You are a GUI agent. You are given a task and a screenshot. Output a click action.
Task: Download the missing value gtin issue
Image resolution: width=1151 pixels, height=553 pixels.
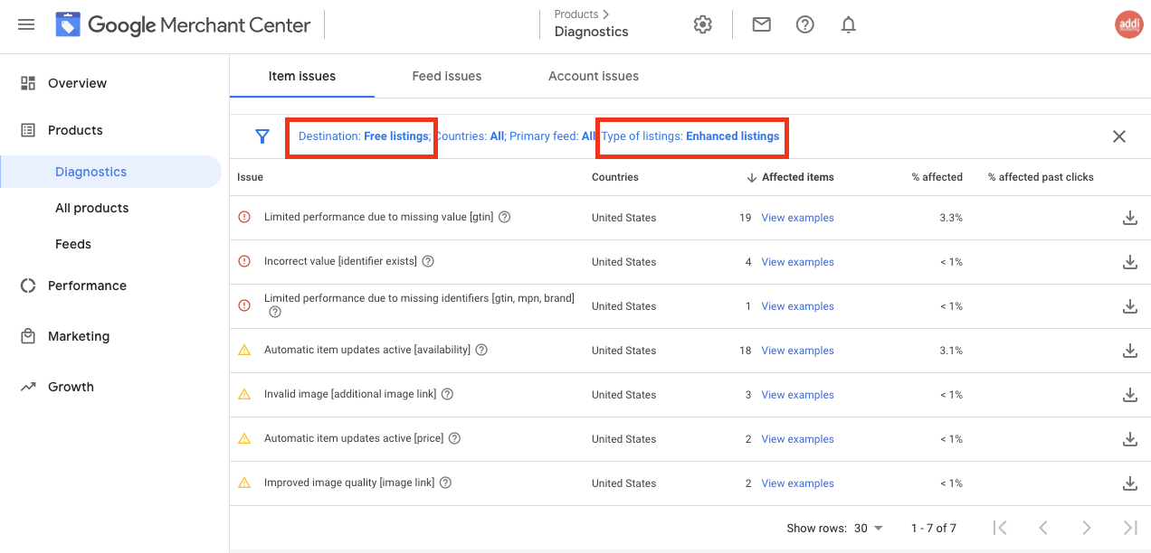point(1129,218)
